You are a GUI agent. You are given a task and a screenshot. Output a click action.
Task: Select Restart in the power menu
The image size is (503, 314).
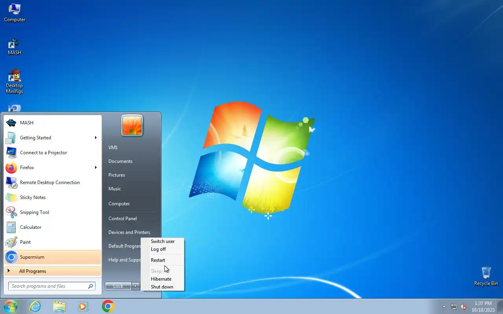click(163, 260)
